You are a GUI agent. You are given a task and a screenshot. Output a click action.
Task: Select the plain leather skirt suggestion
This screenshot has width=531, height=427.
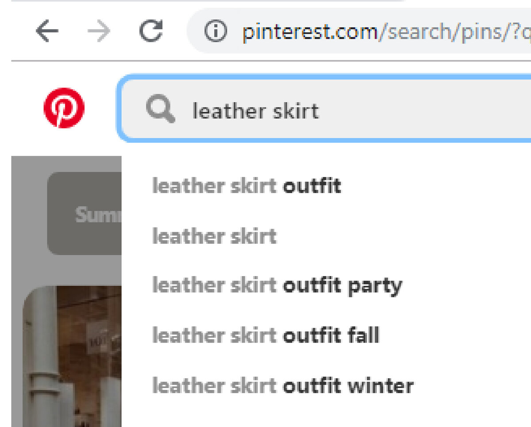214,236
